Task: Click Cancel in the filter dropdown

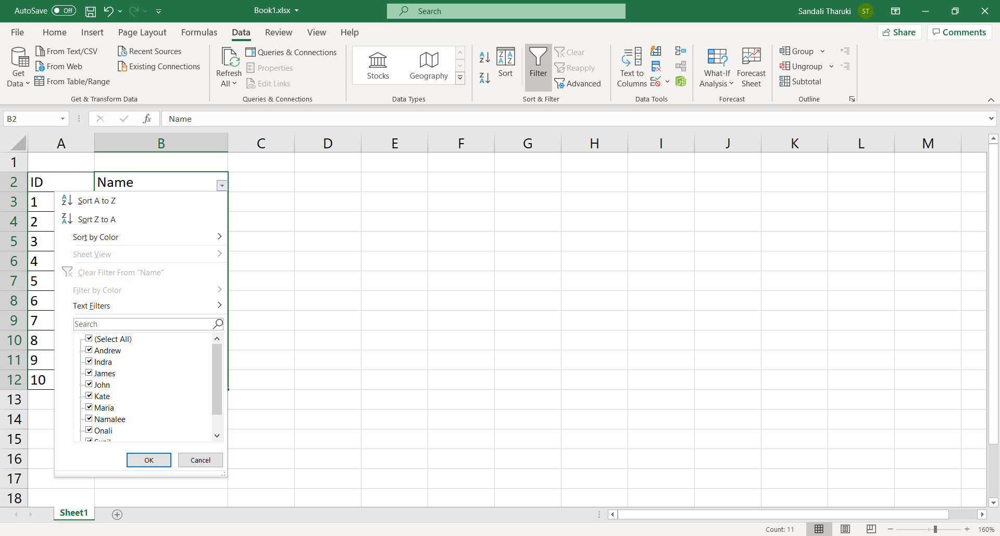Action: point(200,460)
